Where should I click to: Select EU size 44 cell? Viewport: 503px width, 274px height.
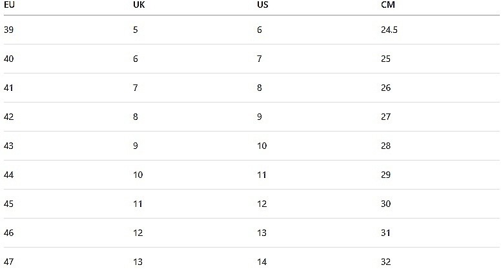click(8, 175)
